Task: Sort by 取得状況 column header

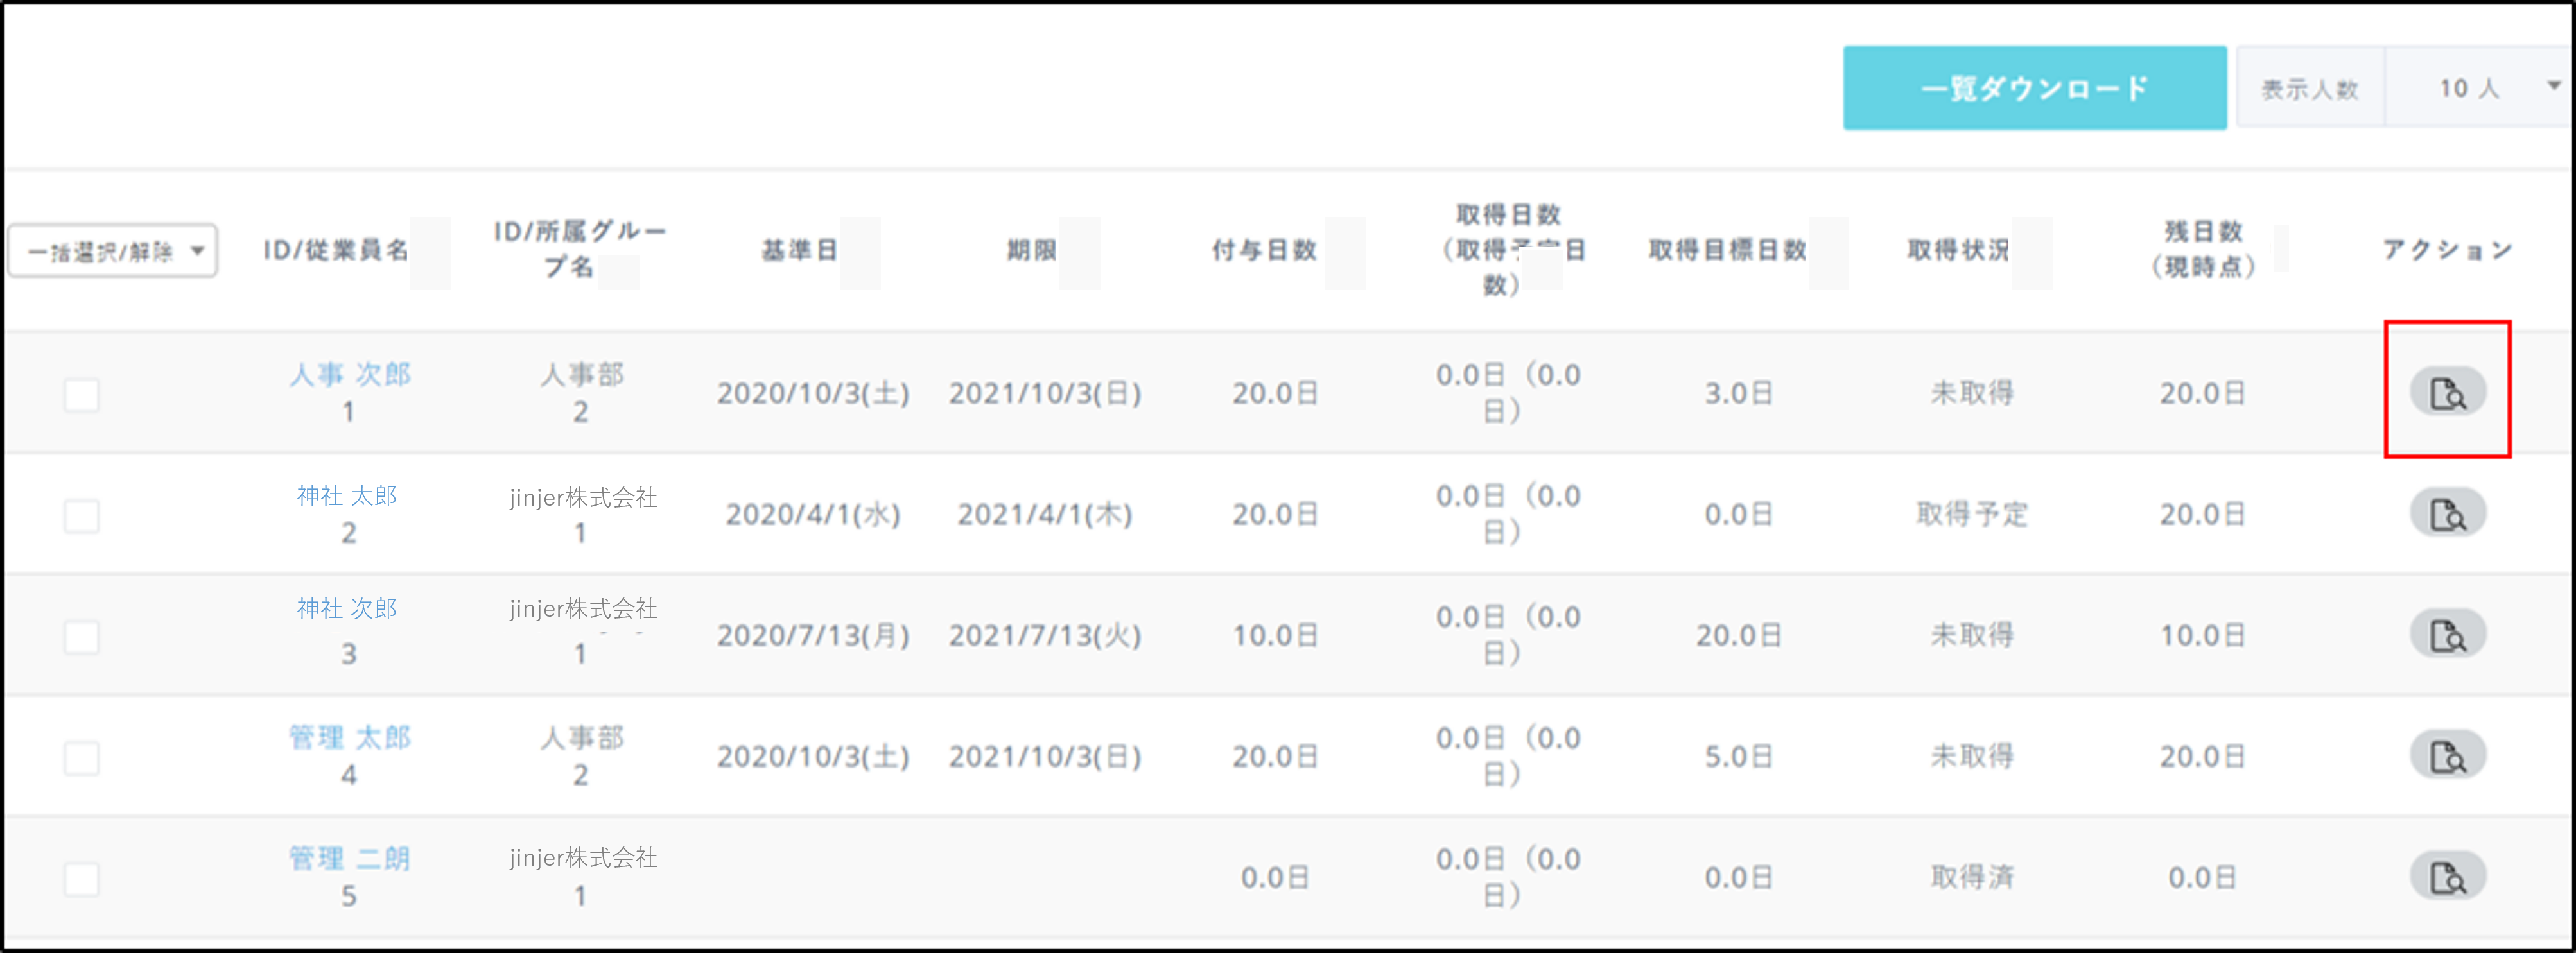Action: pyautogui.click(x=1958, y=250)
